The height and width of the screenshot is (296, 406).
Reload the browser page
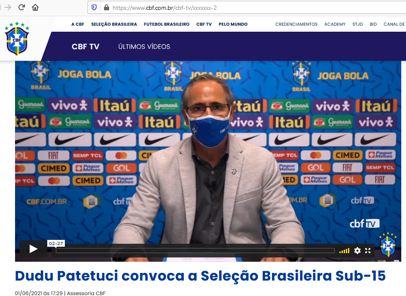coord(21,7)
